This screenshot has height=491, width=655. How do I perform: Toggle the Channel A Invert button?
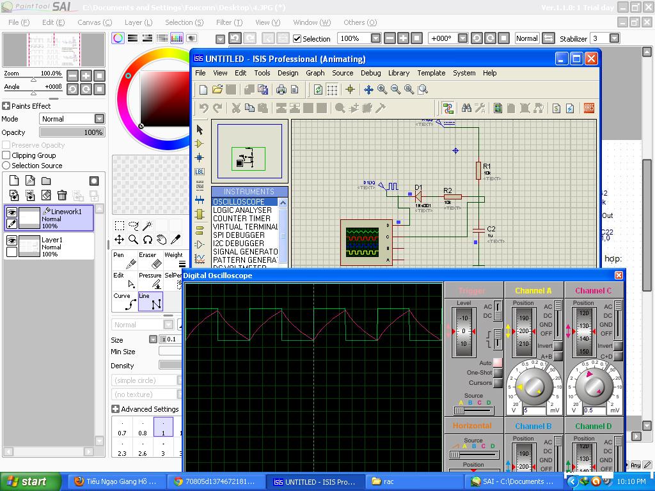tap(558, 346)
